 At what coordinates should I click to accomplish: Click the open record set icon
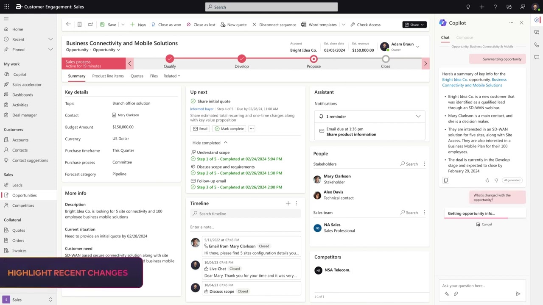[x=79, y=25]
